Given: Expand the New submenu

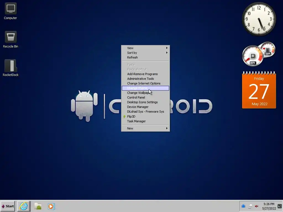Looking at the screenshot, I should [145, 128].
